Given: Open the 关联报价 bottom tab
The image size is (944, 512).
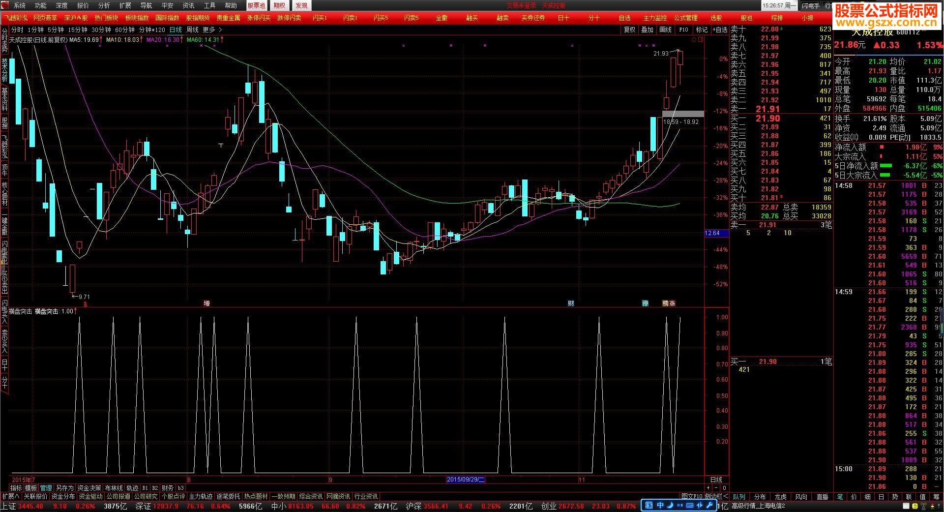Looking at the screenshot, I should click(x=35, y=496).
